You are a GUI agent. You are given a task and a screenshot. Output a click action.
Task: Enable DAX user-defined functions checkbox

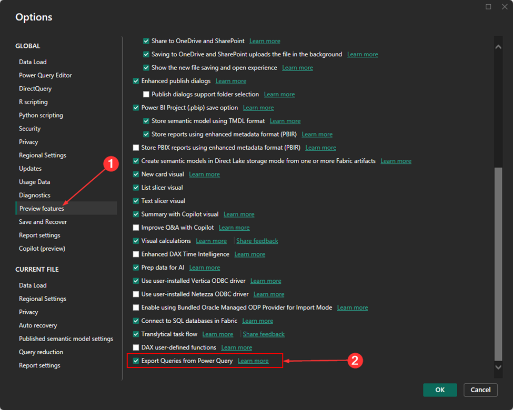pos(136,347)
